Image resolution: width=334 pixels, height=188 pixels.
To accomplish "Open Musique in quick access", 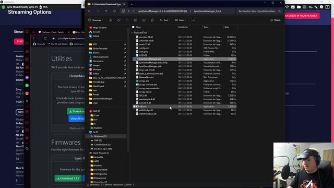I will click(95, 69).
